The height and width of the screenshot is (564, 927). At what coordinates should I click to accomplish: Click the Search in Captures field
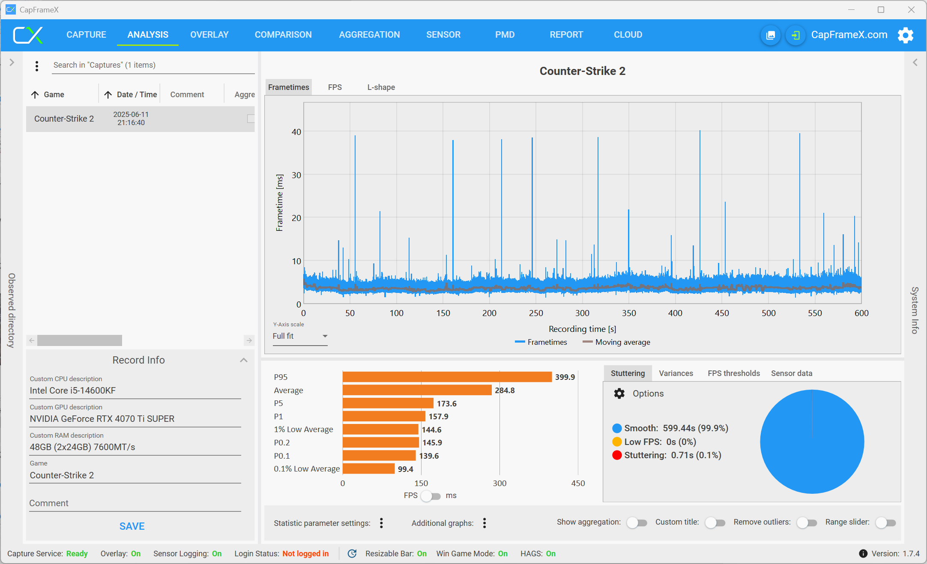[153, 66]
